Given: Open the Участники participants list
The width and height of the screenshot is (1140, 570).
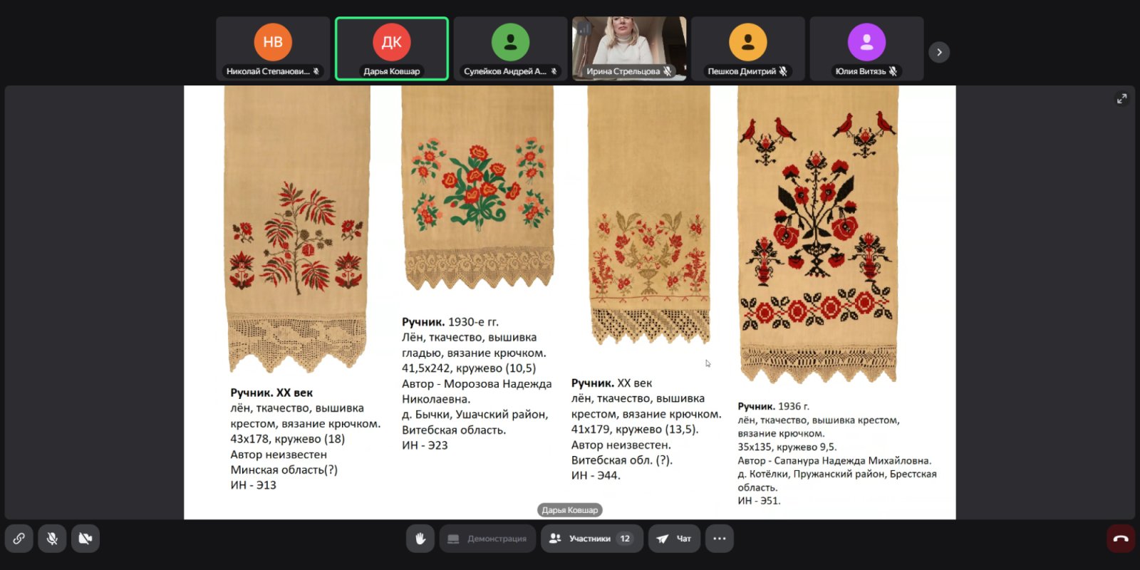Looking at the screenshot, I should click(x=591, y=539).
